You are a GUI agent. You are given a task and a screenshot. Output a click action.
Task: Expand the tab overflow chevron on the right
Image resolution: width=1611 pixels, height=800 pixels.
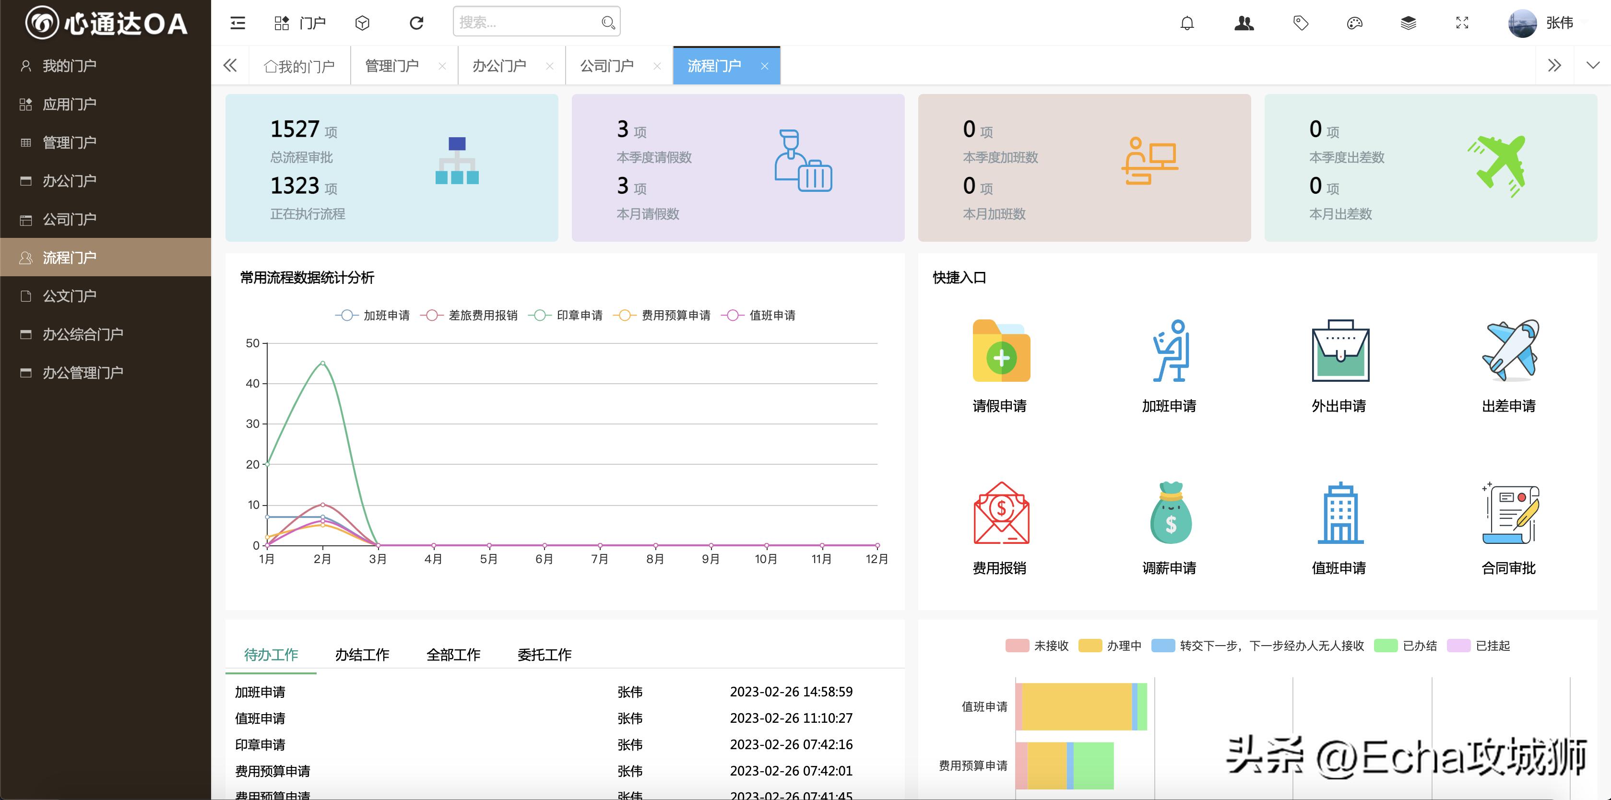tap(1555, 65)
